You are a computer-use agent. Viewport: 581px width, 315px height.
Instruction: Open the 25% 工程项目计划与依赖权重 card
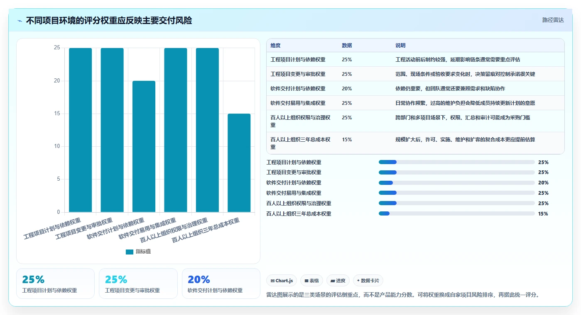click(55, 283)
